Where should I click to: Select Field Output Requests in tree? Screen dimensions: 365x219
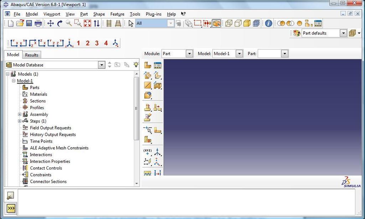(51, 128)
